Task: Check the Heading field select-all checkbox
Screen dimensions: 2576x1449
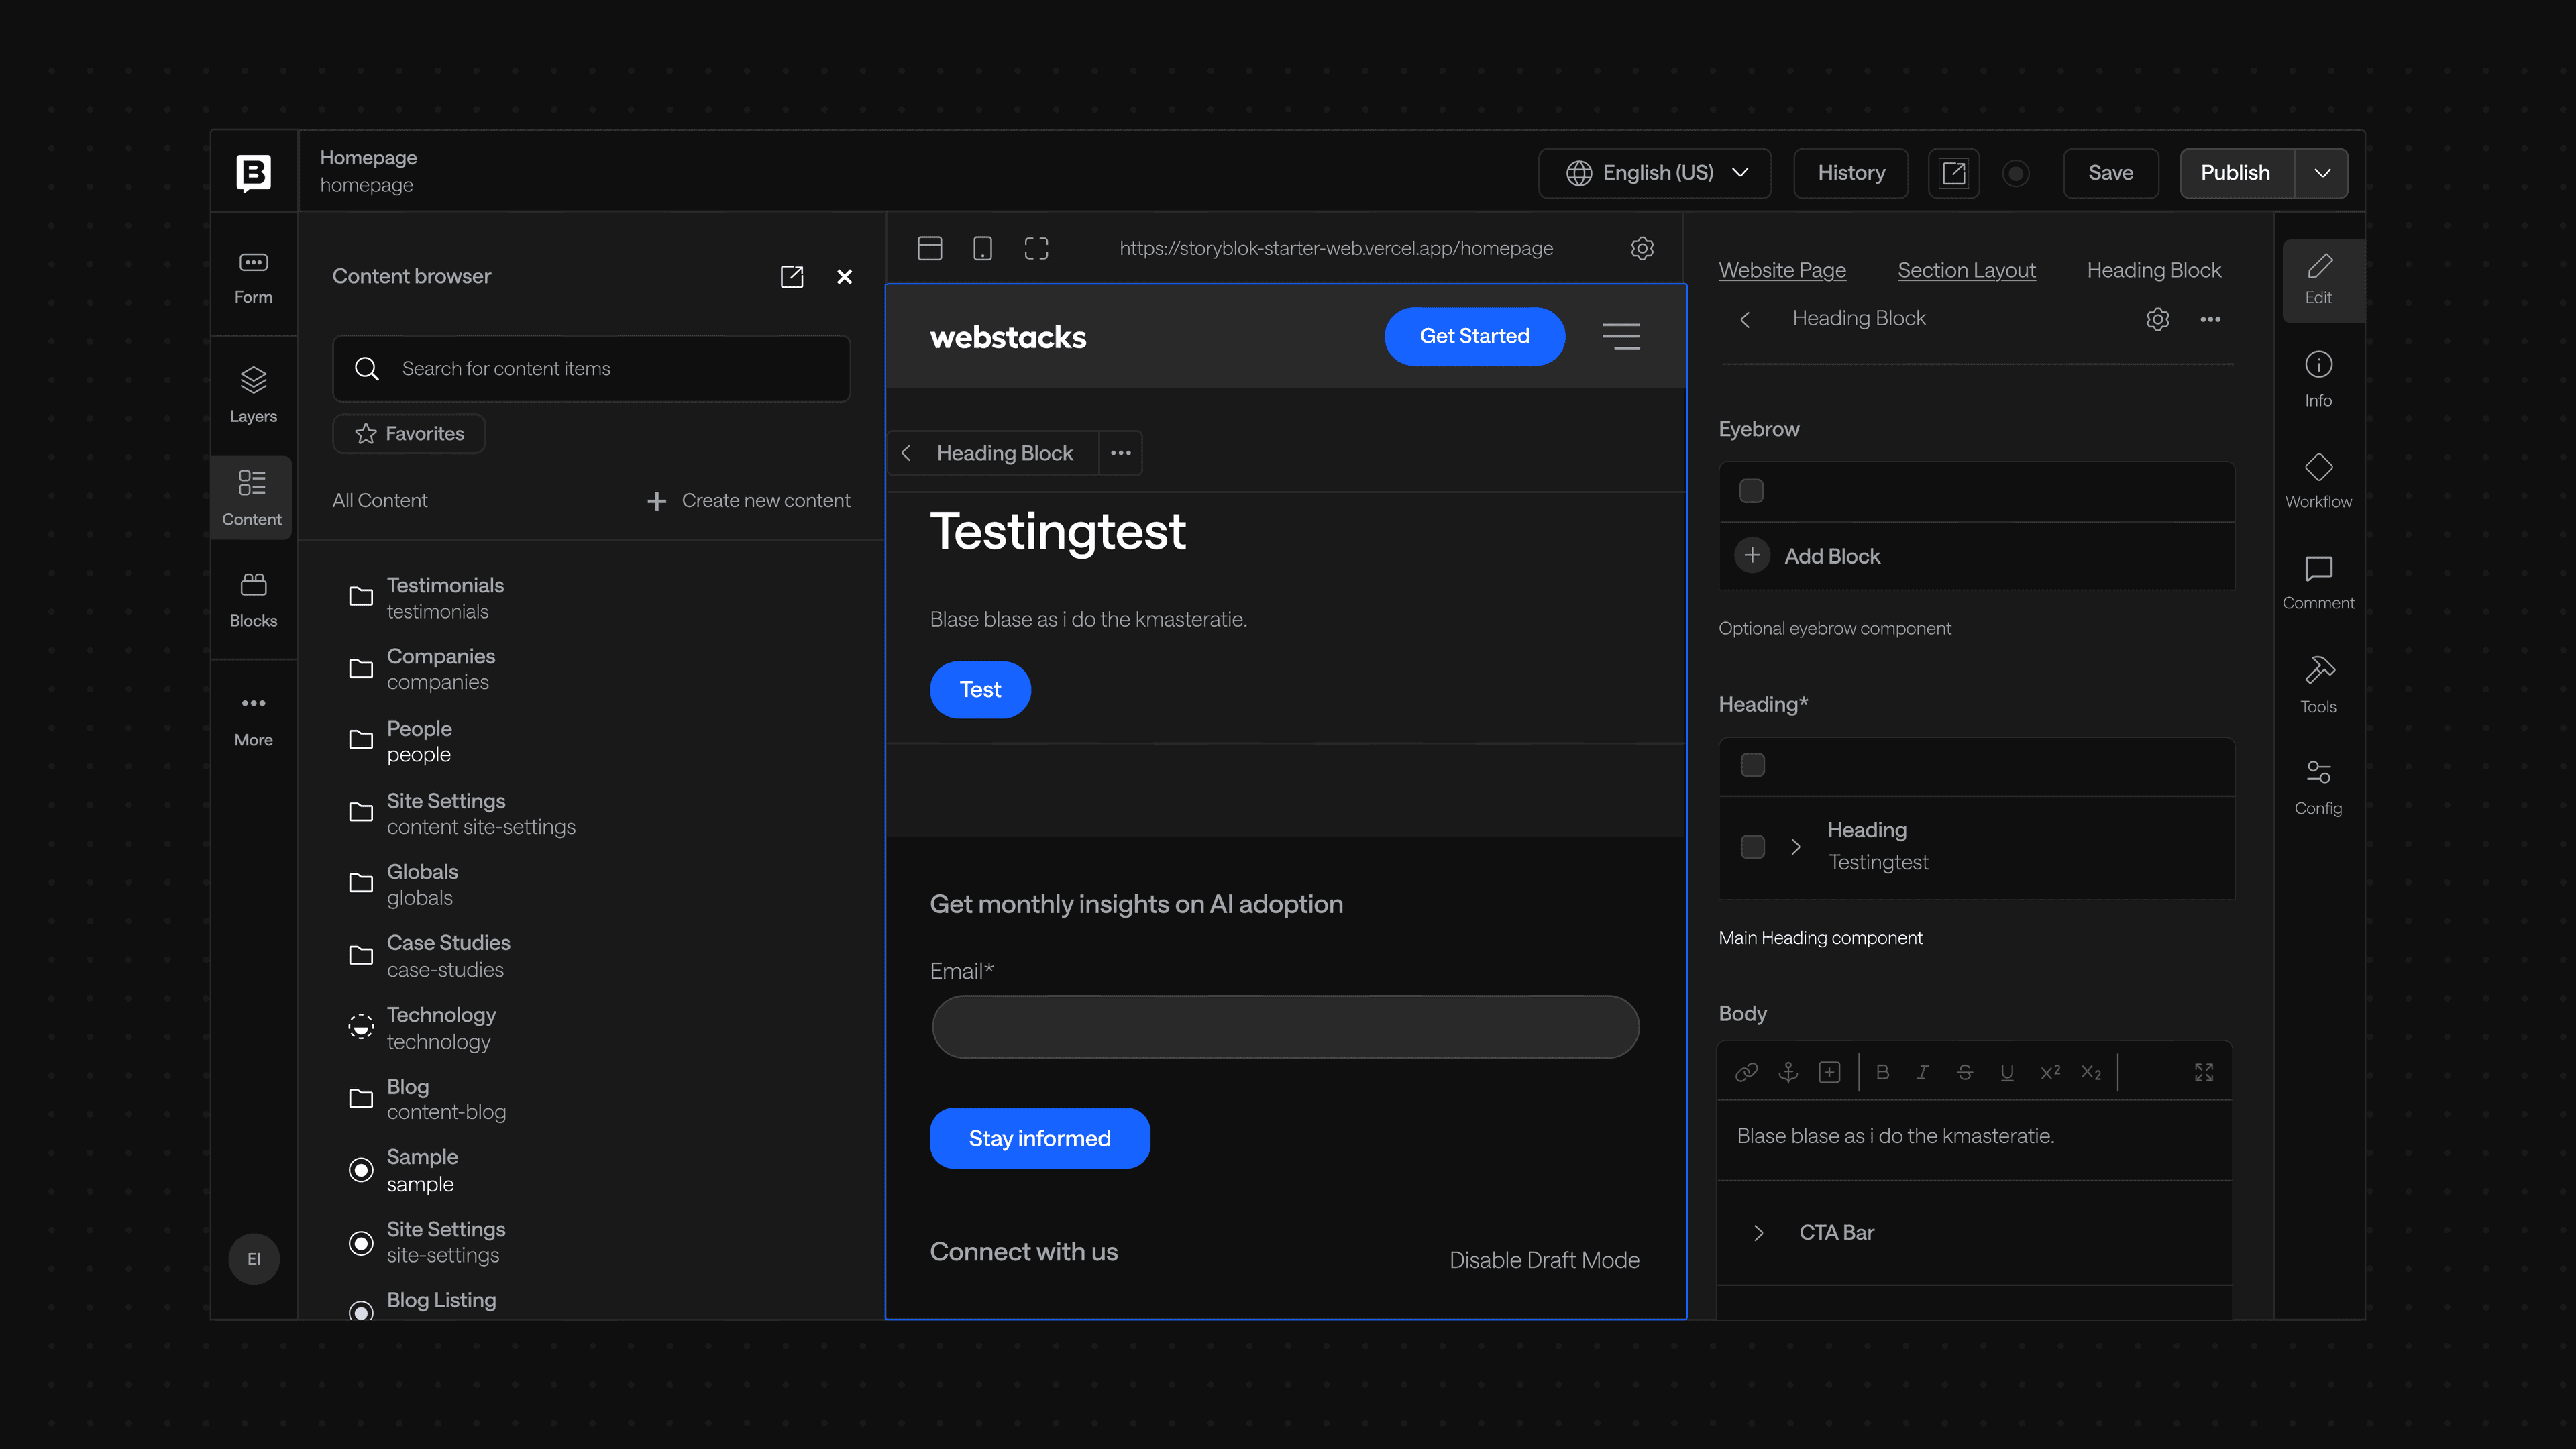Action: tap(1752, 765)
